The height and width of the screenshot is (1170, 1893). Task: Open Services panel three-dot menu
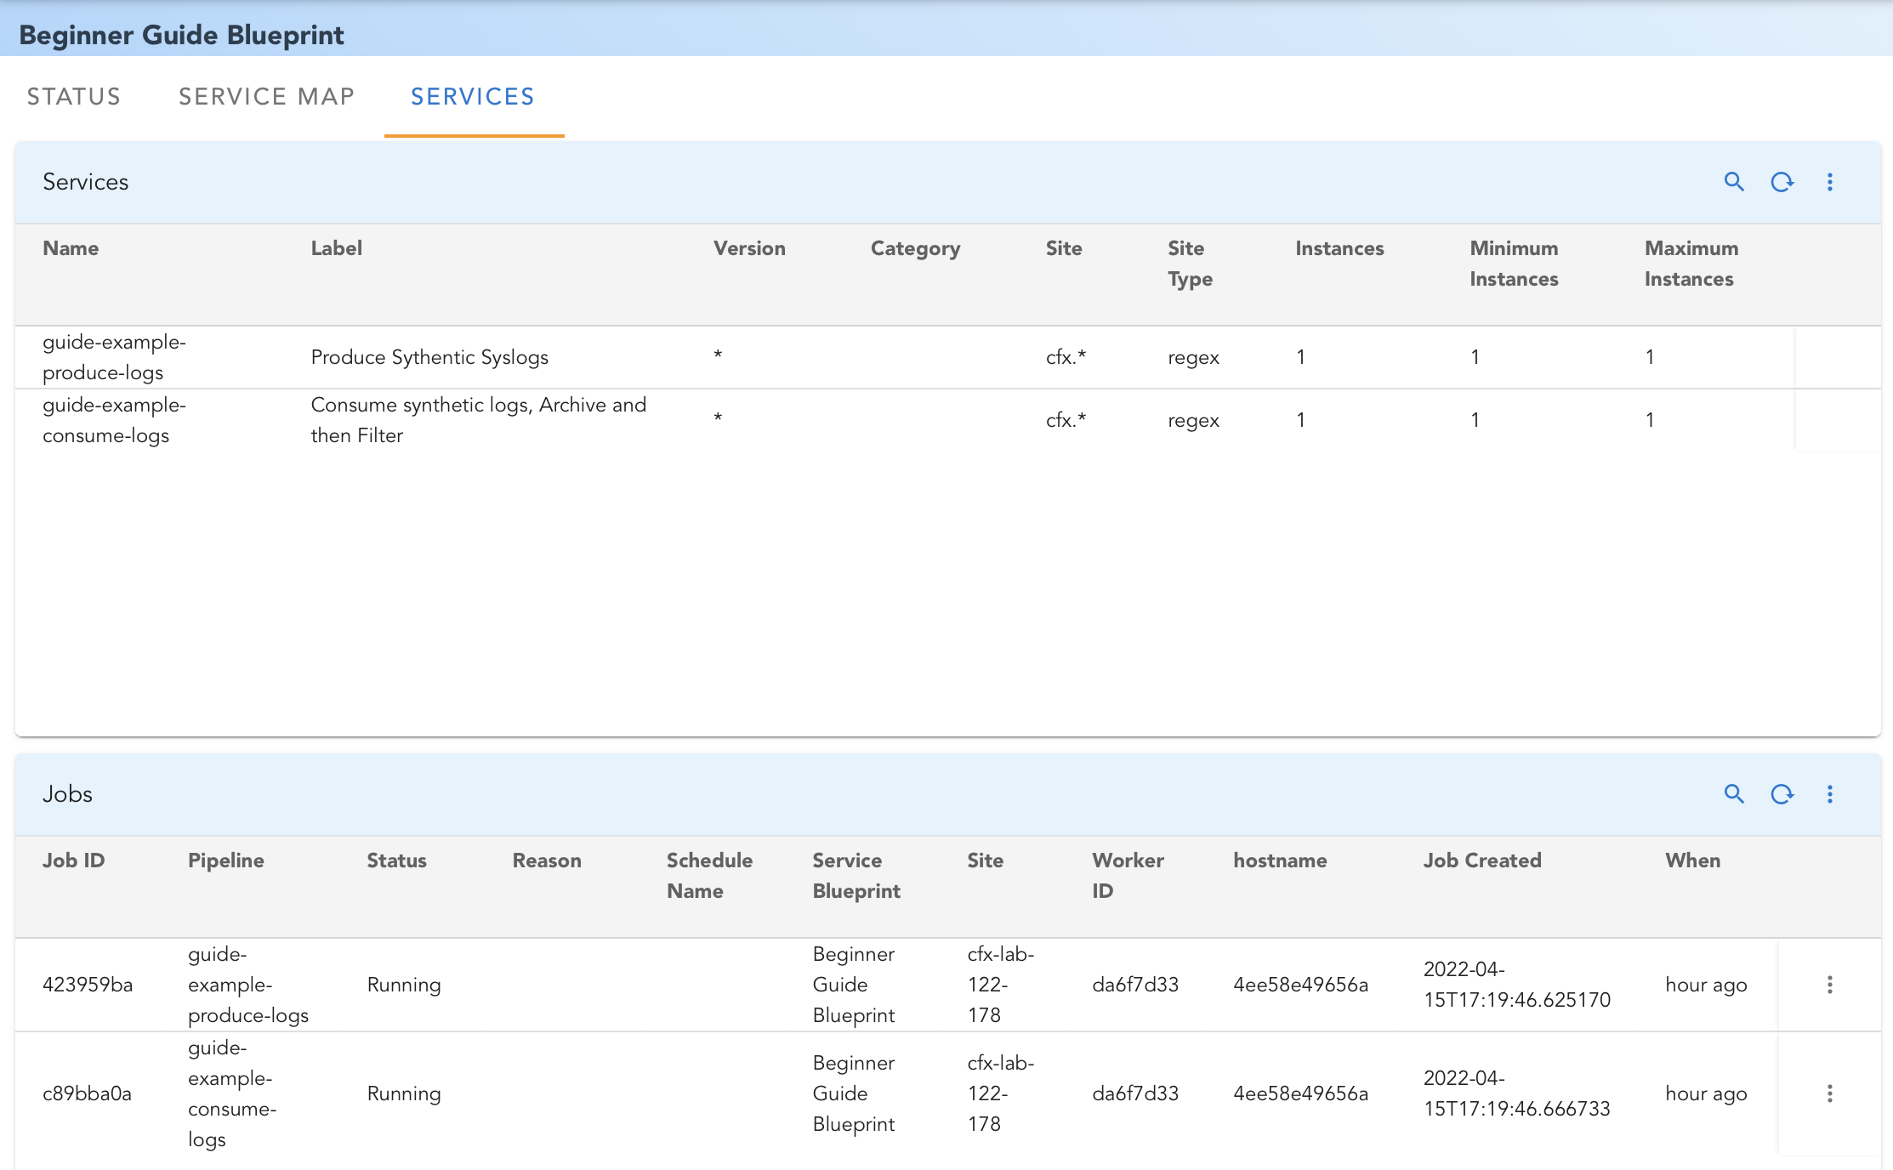coord(1829,182)
